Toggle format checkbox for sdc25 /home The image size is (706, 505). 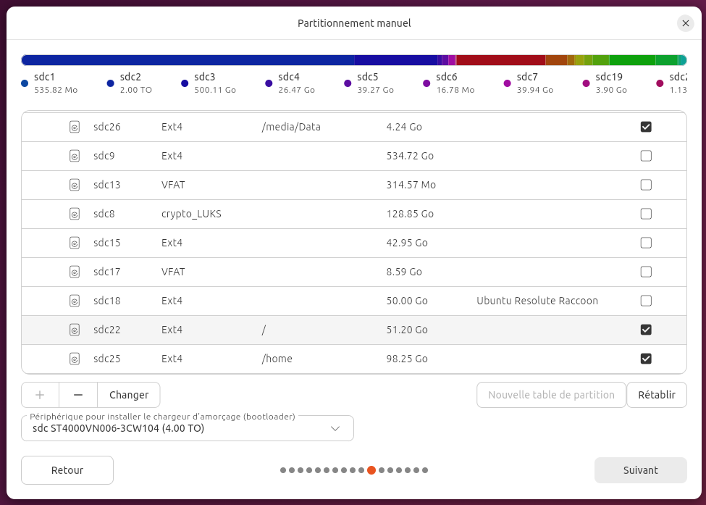click(x=646, y=359)
